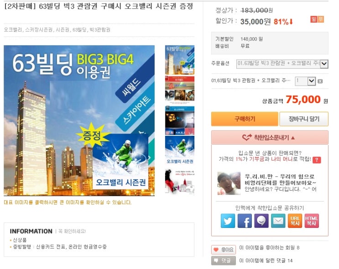Copy URL with the orange URL 복사 icon
339x269 pixels.
pos(295,221)
